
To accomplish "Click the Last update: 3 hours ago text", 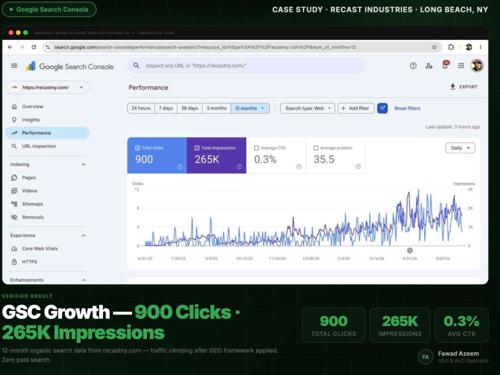I will 453,127.
